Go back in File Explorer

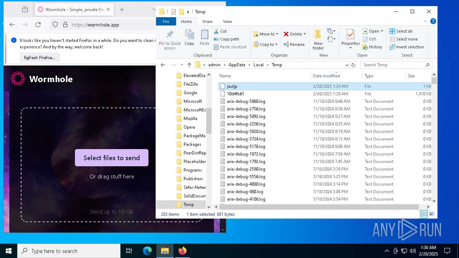click(163, 65)
